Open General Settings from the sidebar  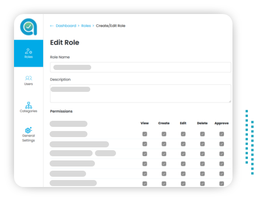pyautogui.click(x=29, y=134)
